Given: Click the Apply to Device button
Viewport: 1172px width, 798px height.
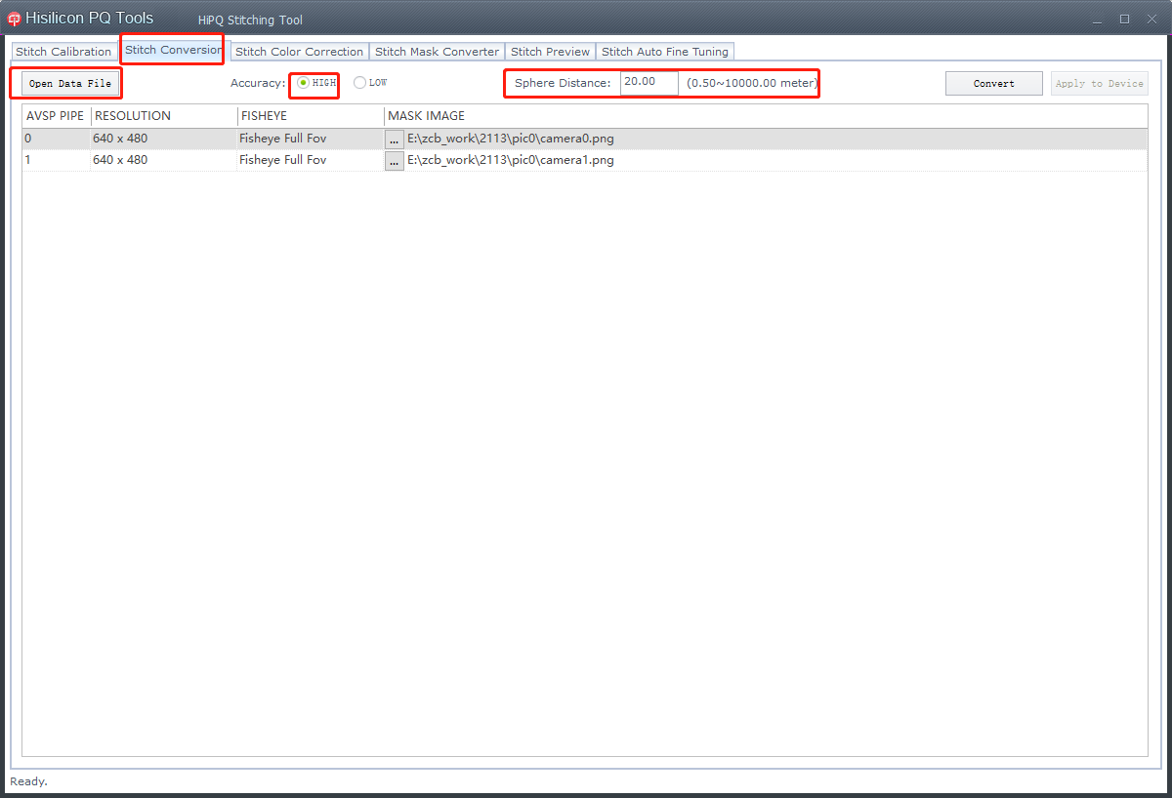Looking at the screenshot, I should pyautogui.click(x=1100, y=83).
